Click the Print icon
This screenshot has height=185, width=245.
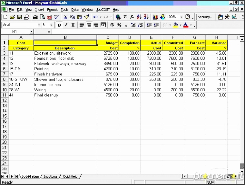click(x=35, y=17)
